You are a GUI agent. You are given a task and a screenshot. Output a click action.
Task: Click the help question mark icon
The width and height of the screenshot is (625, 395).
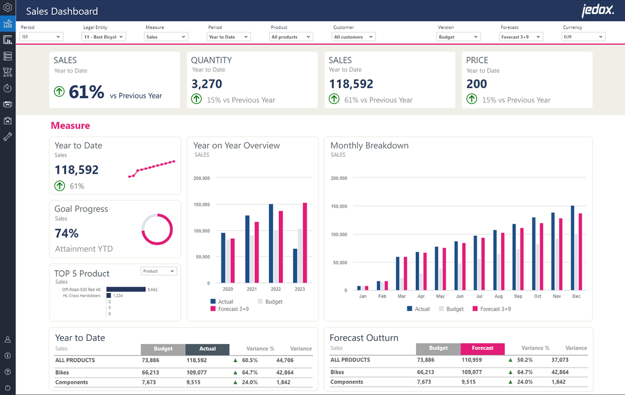point(7,372)
